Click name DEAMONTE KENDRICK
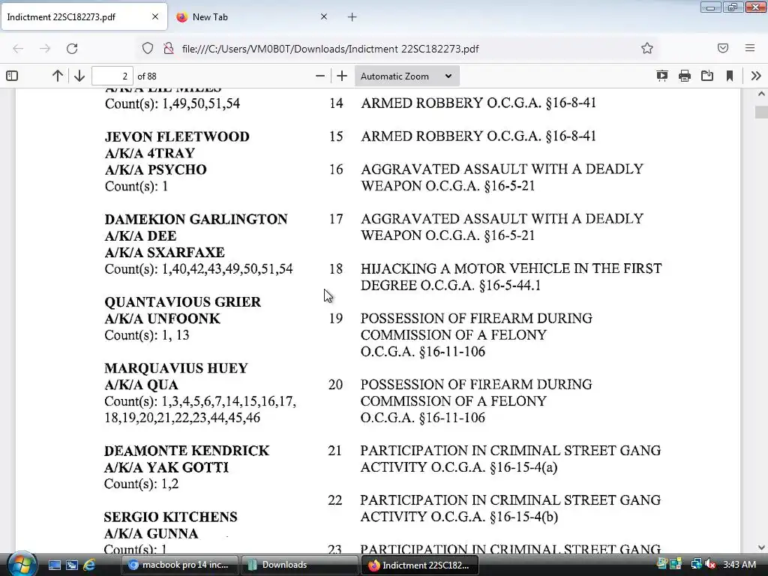The width and height of the screenshot is (768, 576). tap(187, 451)
